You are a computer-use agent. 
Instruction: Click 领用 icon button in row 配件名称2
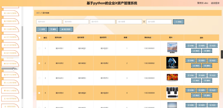click(202, 61)
